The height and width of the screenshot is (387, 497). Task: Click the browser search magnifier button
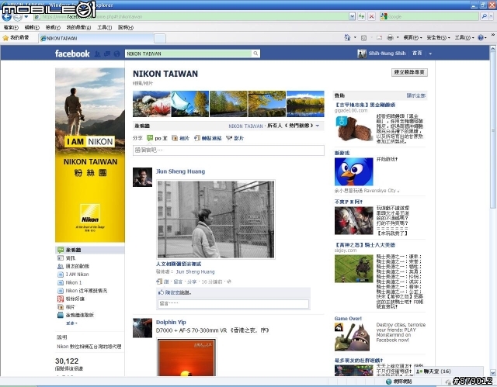pyautogui.click(x=484, y=16)
